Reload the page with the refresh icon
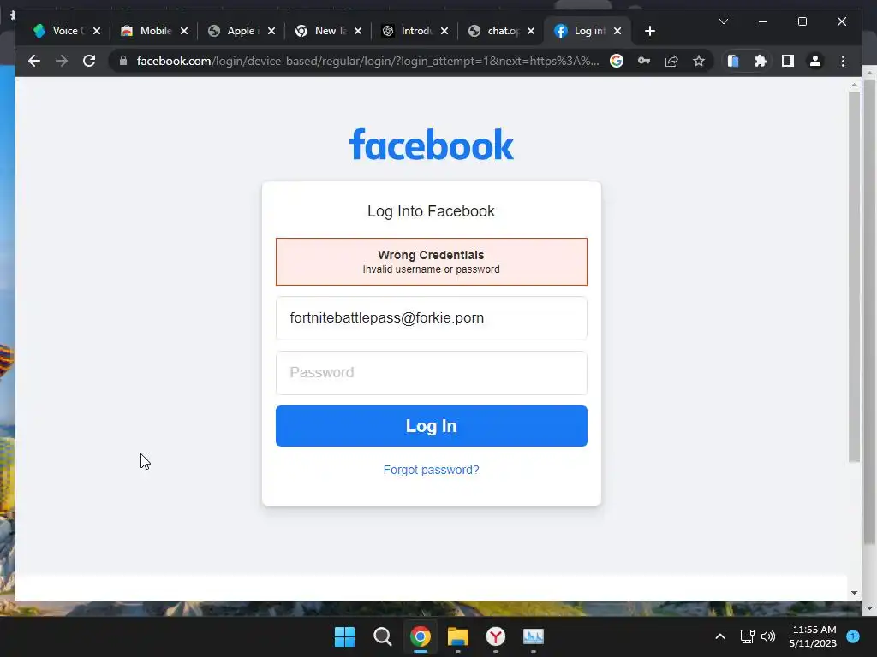Image resolution: width=877 pixels, height=657 pixels. click(89, 61)
